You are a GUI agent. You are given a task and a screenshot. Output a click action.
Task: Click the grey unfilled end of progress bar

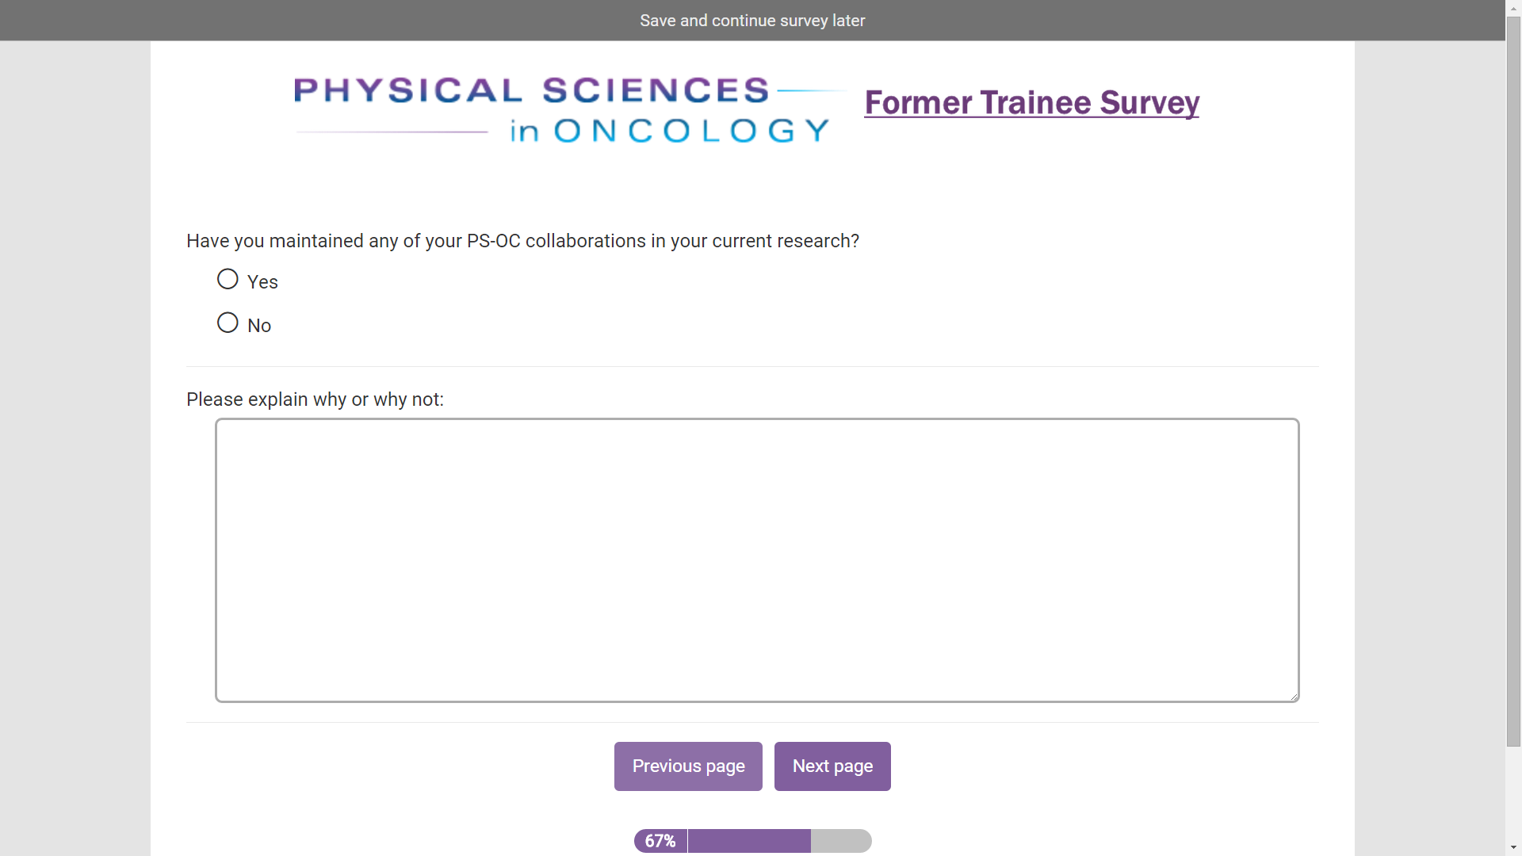pyautogui.click(x=841, y=841)
